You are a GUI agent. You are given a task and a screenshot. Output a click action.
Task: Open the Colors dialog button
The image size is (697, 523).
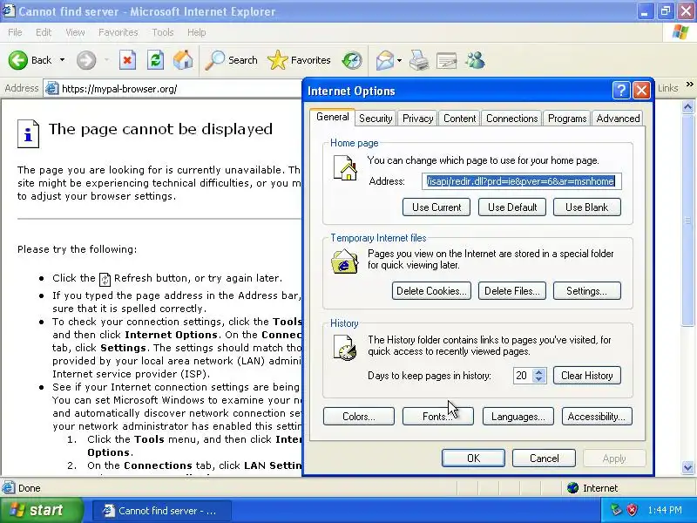(359, 417)
